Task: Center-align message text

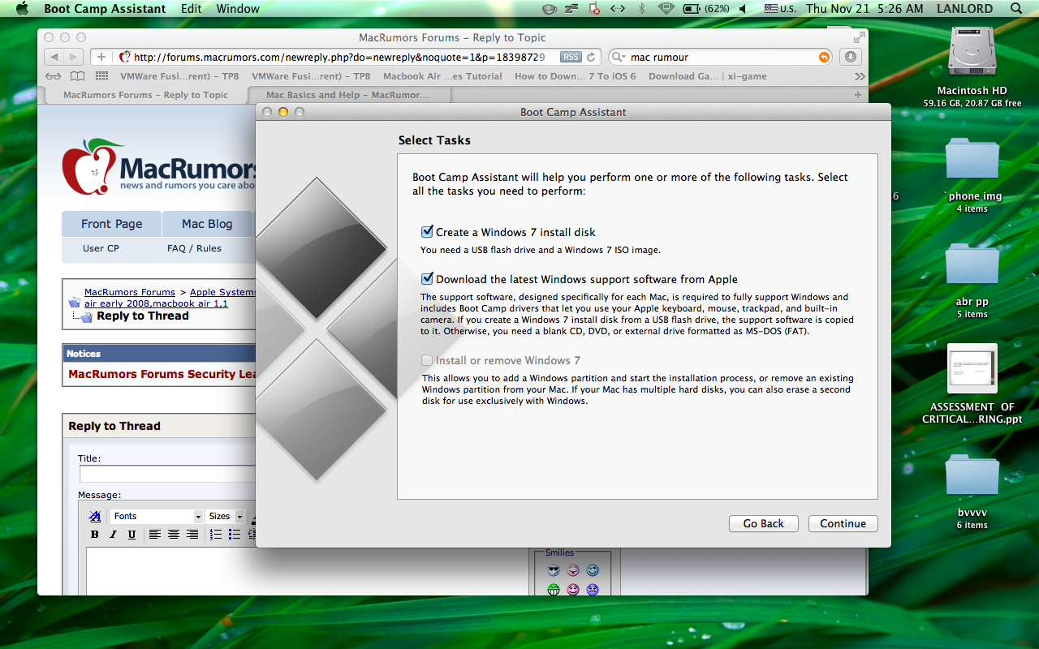Action: point(174,534)
